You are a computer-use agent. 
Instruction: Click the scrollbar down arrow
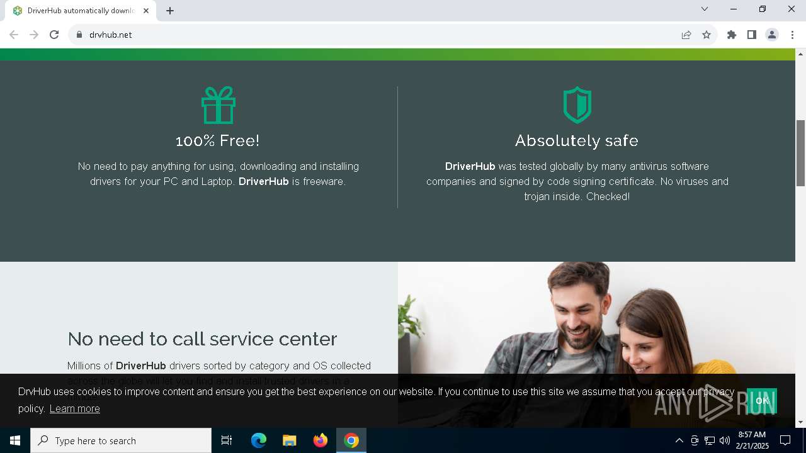coord(800,422)
